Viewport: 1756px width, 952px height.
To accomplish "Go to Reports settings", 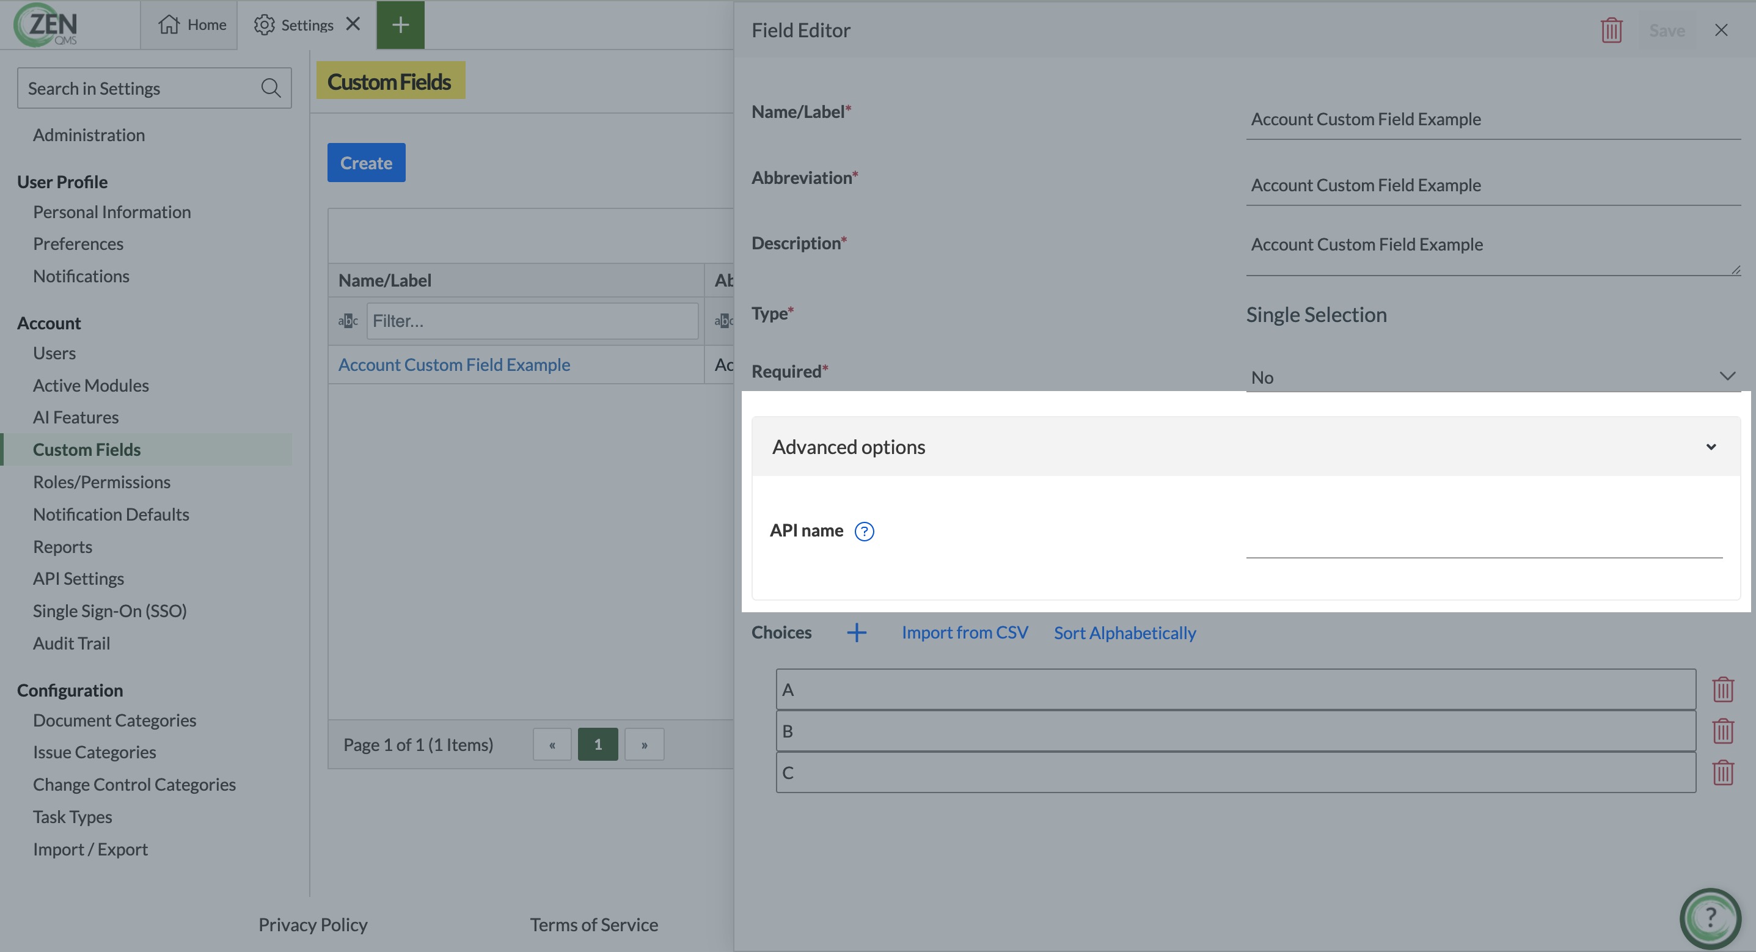I will (x=63, y=546).
